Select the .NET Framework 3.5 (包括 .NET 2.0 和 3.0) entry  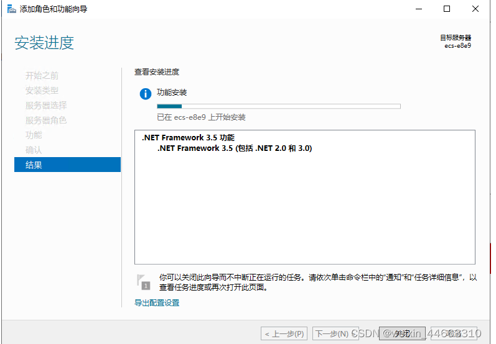[x=235, y=148]
